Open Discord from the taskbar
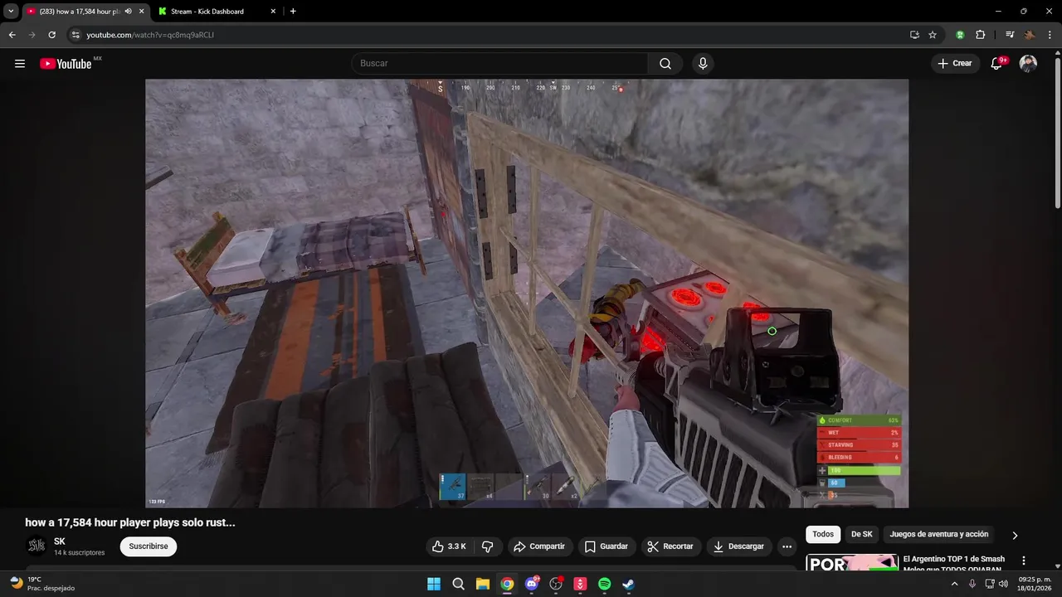Viewport: 1062px width, 597px height. [x=532, y=584]
